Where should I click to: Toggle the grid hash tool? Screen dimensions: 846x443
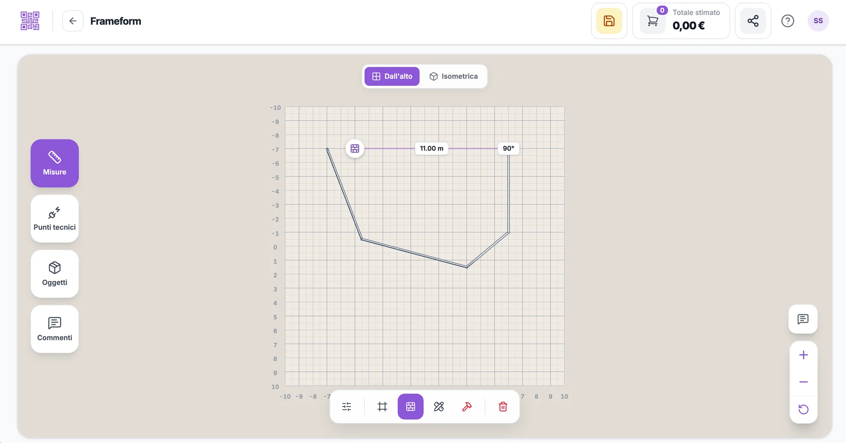[x=383, y=406]
